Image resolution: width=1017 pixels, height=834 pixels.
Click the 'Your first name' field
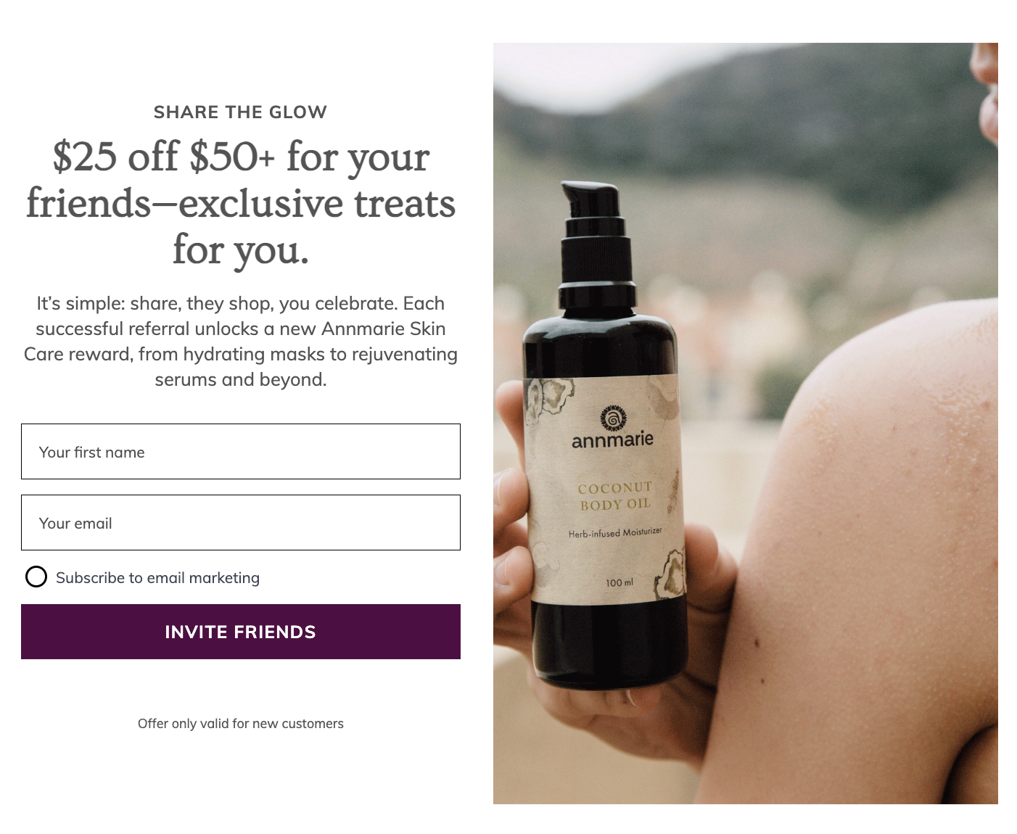pyautogui.click(x=240, y=452)
